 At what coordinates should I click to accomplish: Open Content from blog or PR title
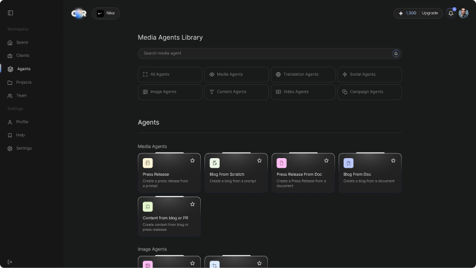click(165, 218)
